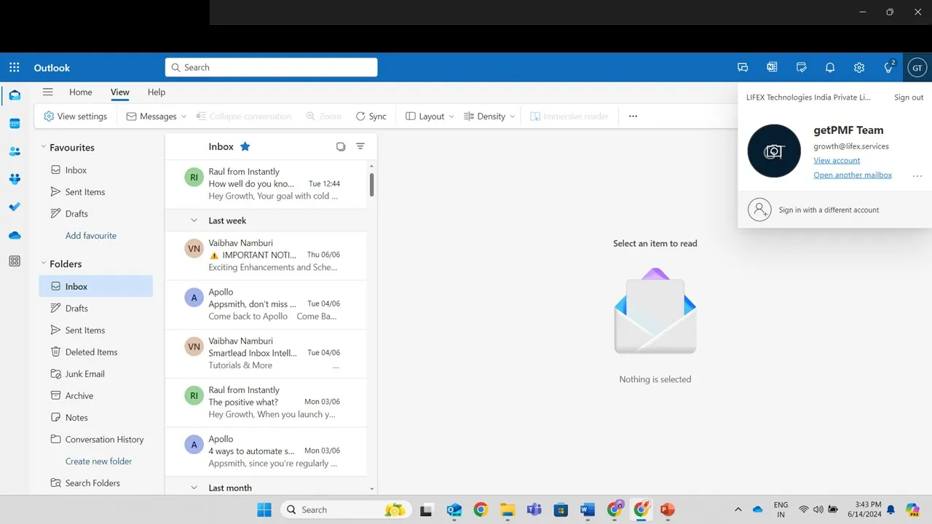Viewport: 932px width, 524px height.
Task: Open Deleted Items folder
Action: (x=96, y=352)
